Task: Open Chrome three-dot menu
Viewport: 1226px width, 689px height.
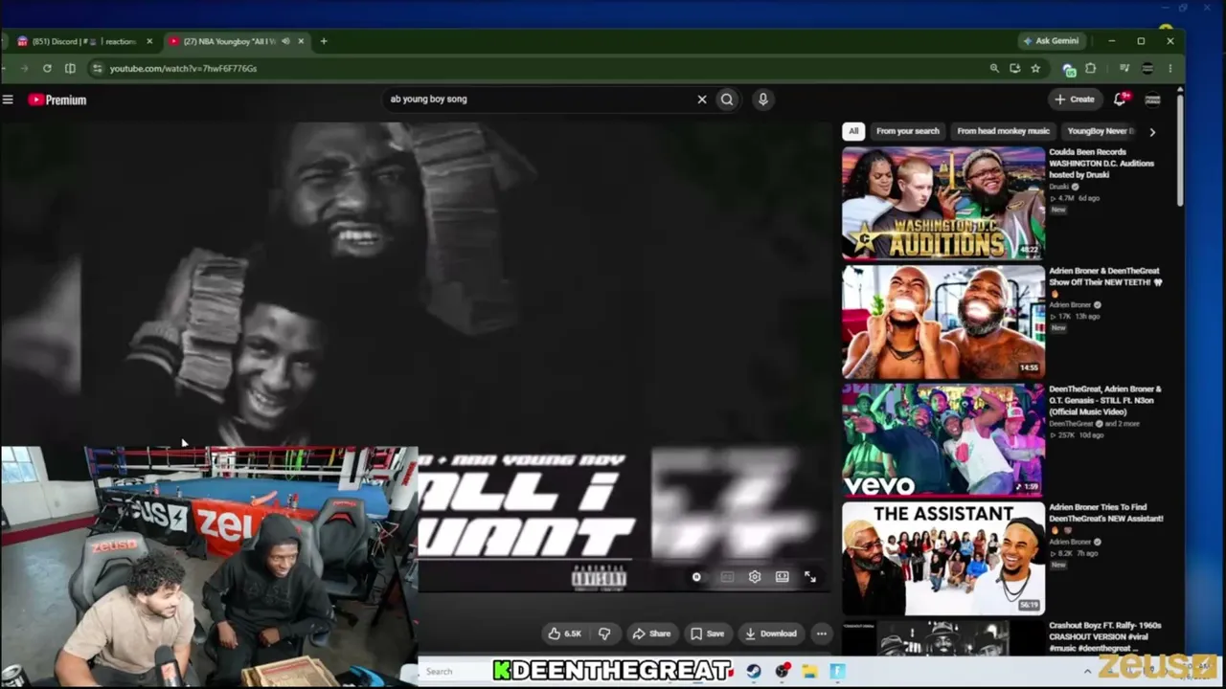Action: click(x=1170, y=68)
